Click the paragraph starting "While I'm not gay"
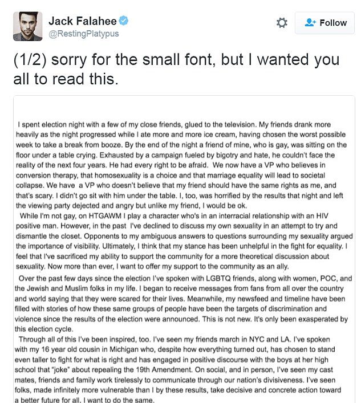The width and height of the screenshot is (361, 403). coord(182,250)
